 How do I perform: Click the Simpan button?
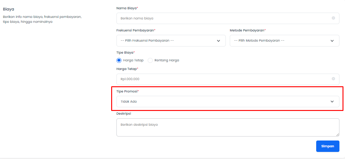coord(328,146)
